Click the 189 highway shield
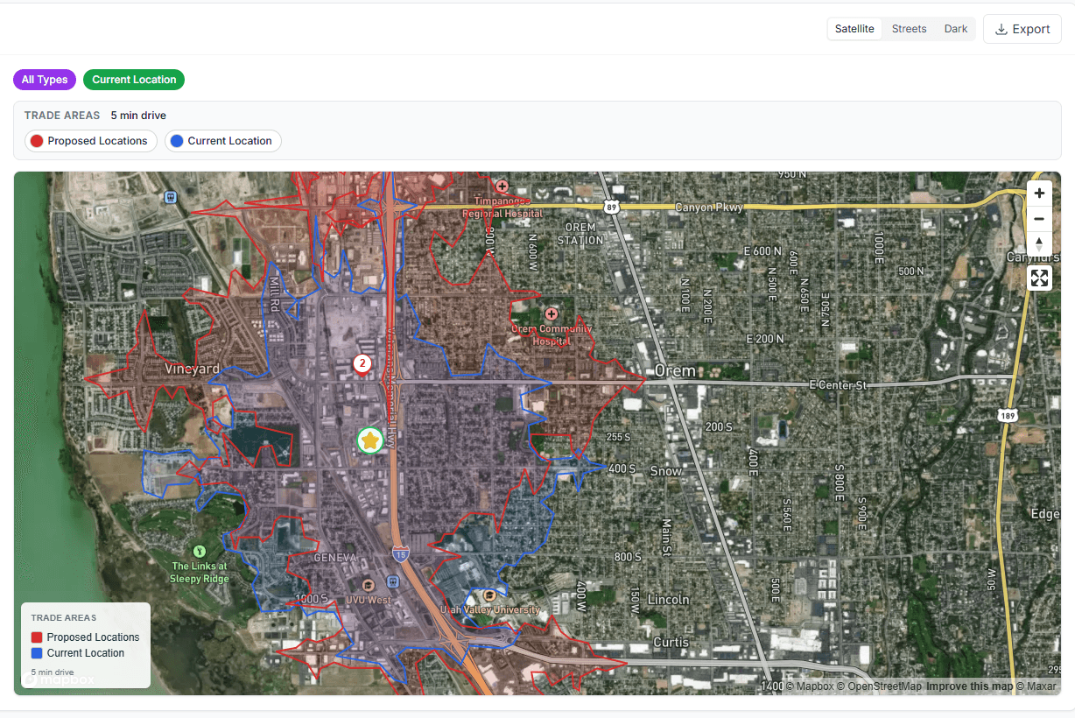 (x=1008, y=415)
